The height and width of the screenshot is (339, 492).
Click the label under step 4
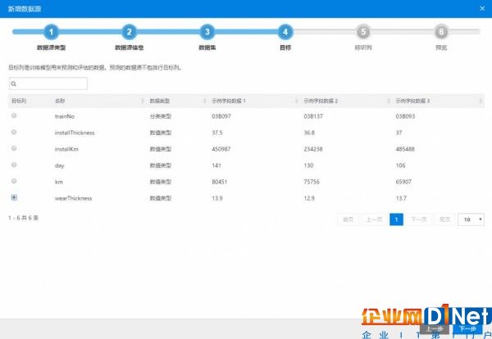coord(285,47)
